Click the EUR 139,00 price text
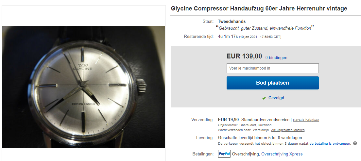This screenshot has width=361, height=161. 244,56
